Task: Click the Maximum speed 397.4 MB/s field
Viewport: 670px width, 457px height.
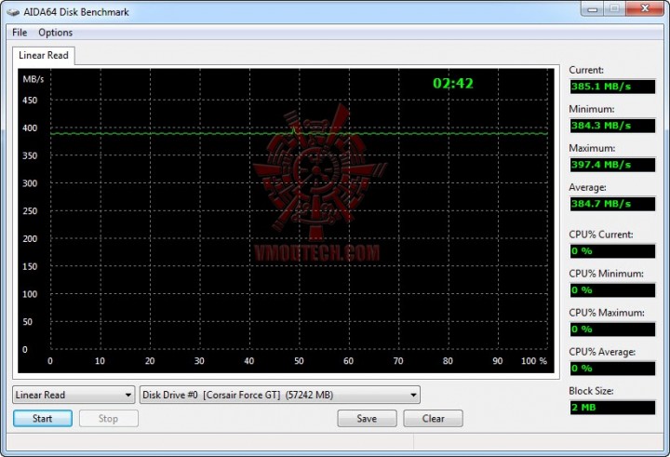Action: click(x=612, y=165)
